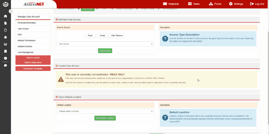Click the 'not restricted - READ ONLY' notice heading

point(95,75)
